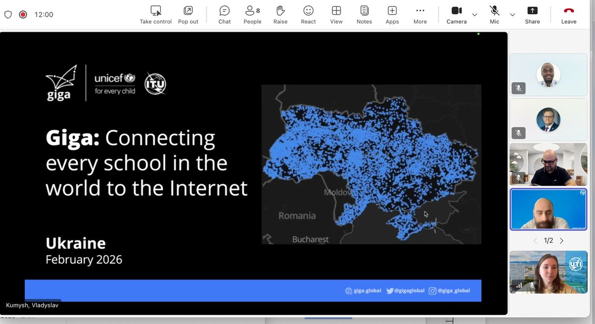Screen dimensions: 595x324
Task: Go to previous participant page arrow
Action: click(535, 241)
